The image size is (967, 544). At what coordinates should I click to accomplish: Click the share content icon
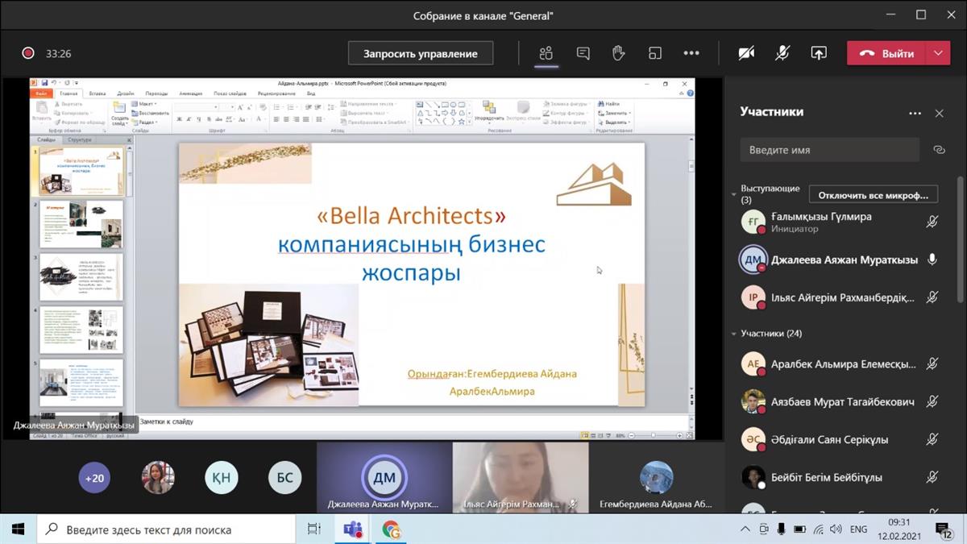818,54
